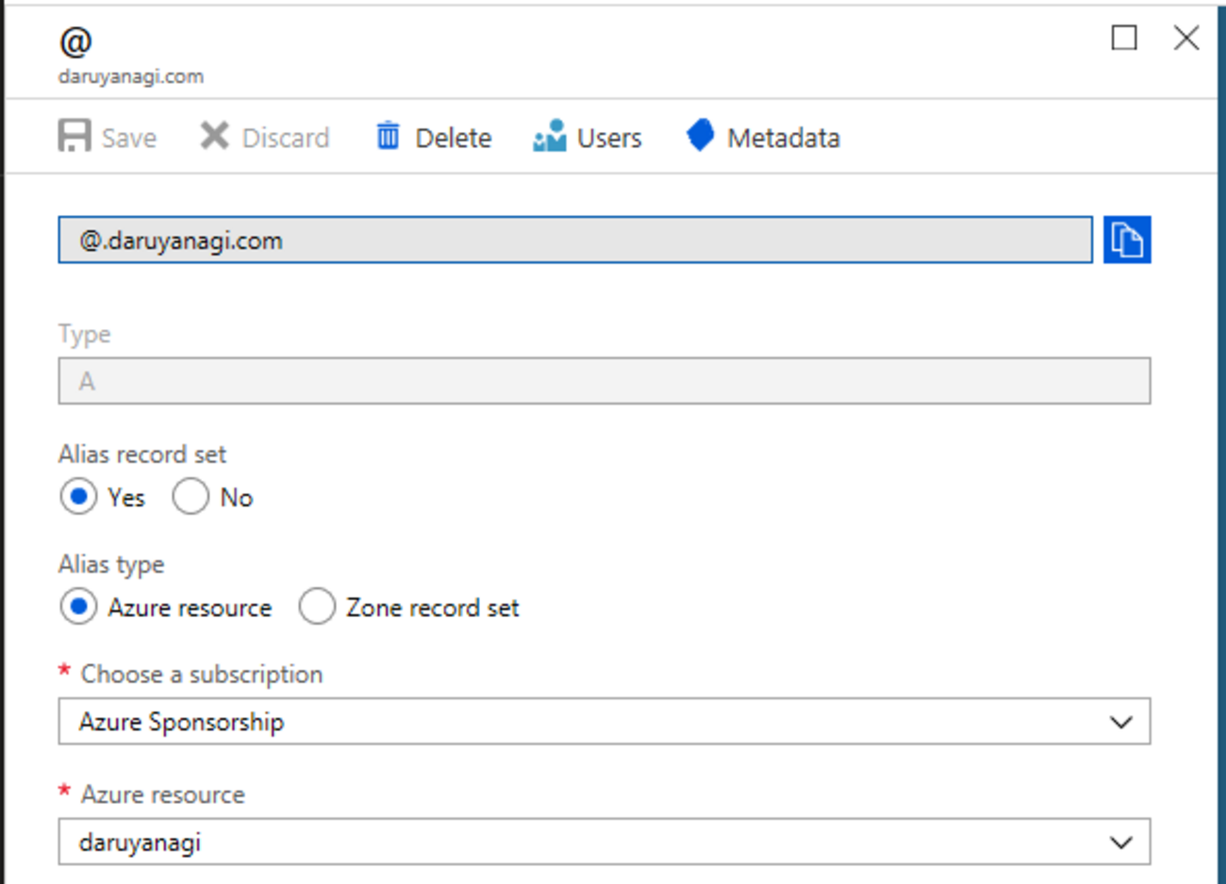Viewport: 1226px width, 884px height.
Task: Choose Zone record set alias type
Action: point(317,607)
